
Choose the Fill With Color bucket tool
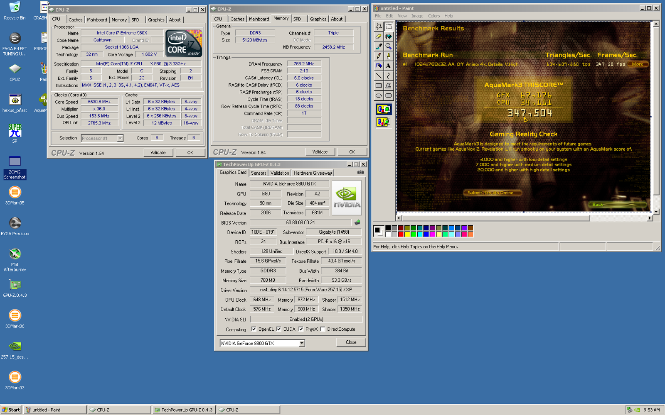click(x=389, y=37)
